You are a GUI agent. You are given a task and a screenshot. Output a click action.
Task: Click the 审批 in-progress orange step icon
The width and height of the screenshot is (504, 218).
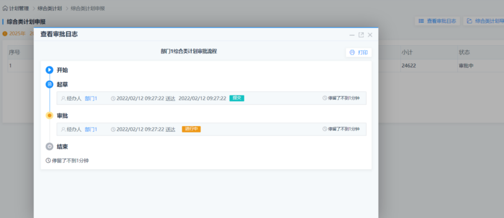pyautogui.click(x=49, y=115)
